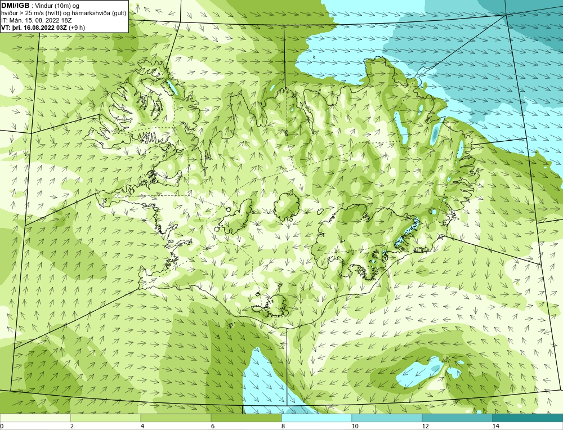Click the above-14 m/s dark teal legend swatch
Viewport: 563px width, 430px height.
pos(528,418)
